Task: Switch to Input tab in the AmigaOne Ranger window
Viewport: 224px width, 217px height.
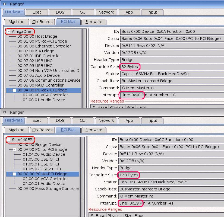Action: (152, 12)
